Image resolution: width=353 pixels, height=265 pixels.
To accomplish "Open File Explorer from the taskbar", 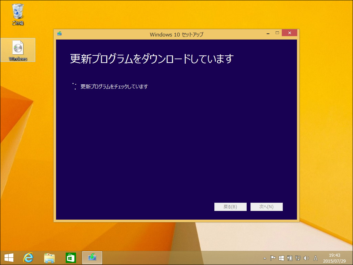I will 50,257.
